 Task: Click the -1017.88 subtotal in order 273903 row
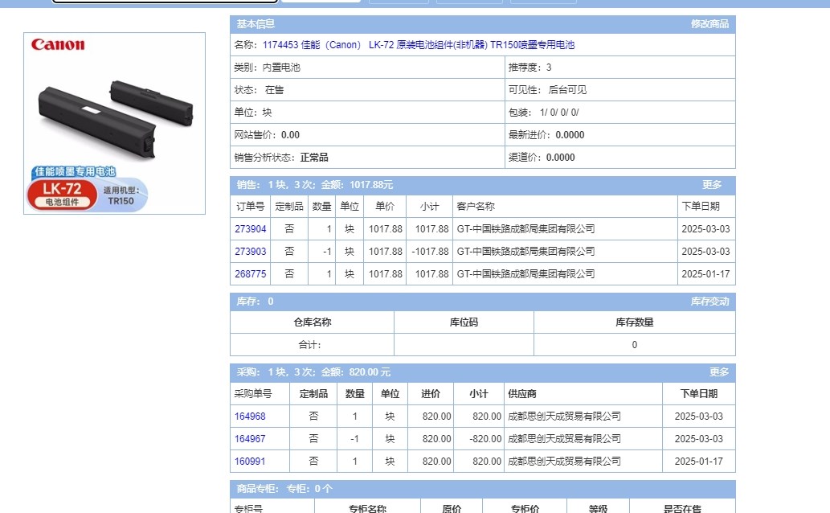tap(430, 251)
